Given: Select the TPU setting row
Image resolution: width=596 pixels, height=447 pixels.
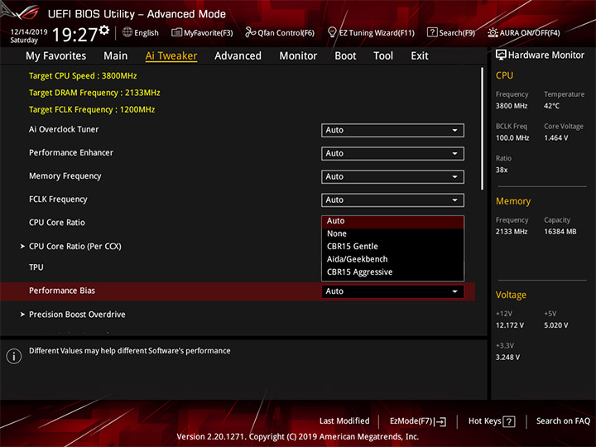Looking at the screenshot, I should pos(36,267).
